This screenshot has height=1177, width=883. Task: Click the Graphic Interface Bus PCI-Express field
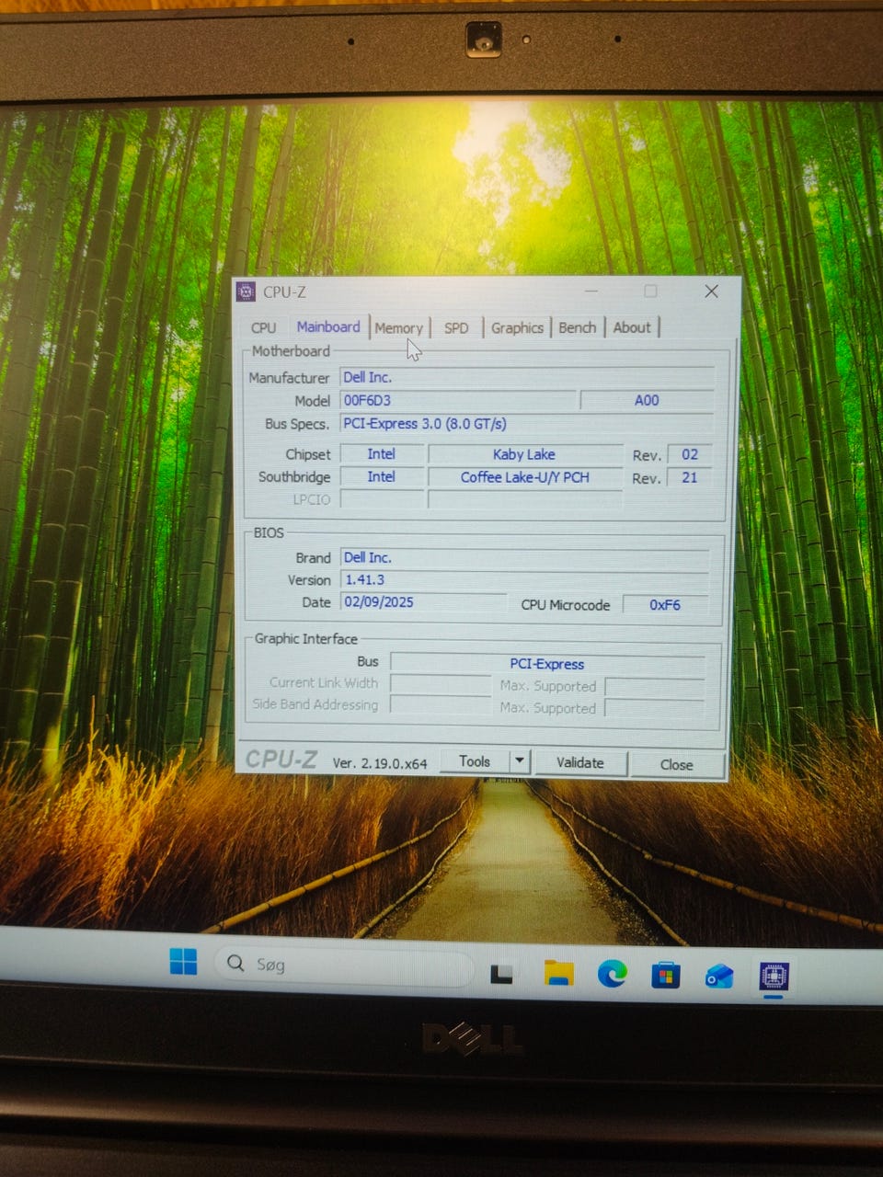coord(547,663)
